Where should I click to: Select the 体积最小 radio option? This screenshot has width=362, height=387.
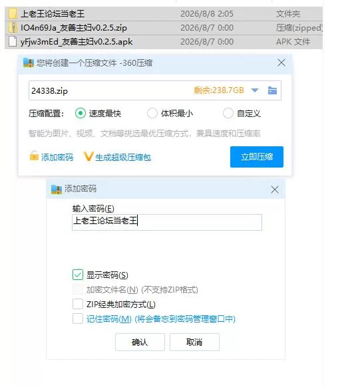click(152, 113)
